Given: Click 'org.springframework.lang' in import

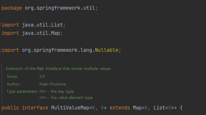Looking at the screenshot, I should [x=57, y=50].
